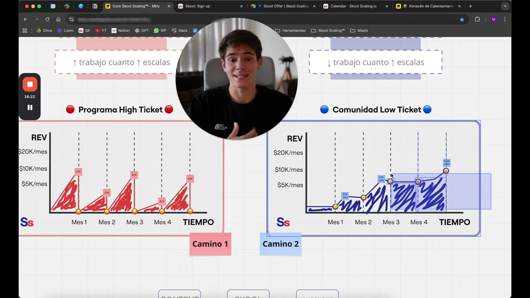Switch to the Skool: Sign up tab
The height and width of the screenshot is (298, 530).
coord(210,6)
